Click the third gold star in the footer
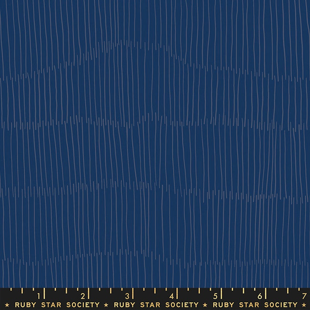This screenshot has height=310, width=310. pos(206,305)
